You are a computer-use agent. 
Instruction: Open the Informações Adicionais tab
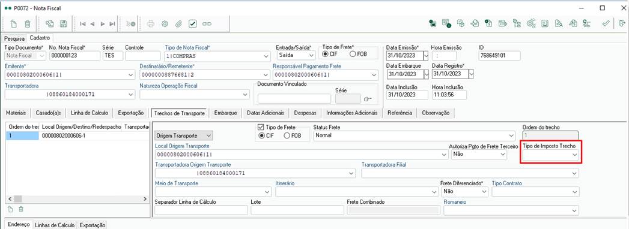(x=352, y=113)
